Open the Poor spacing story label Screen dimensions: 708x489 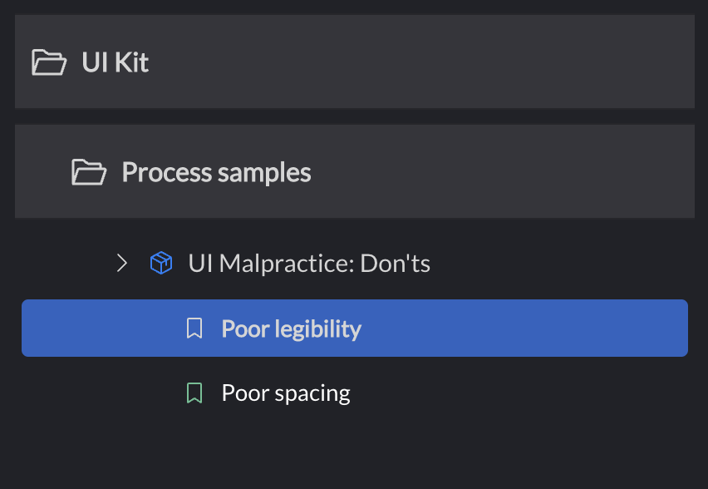[x=286, y=393]
